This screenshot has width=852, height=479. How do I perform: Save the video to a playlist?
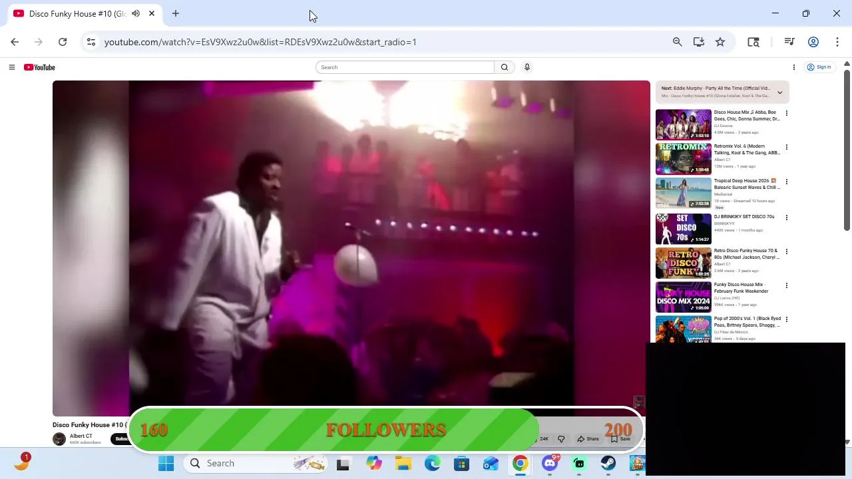620,439
